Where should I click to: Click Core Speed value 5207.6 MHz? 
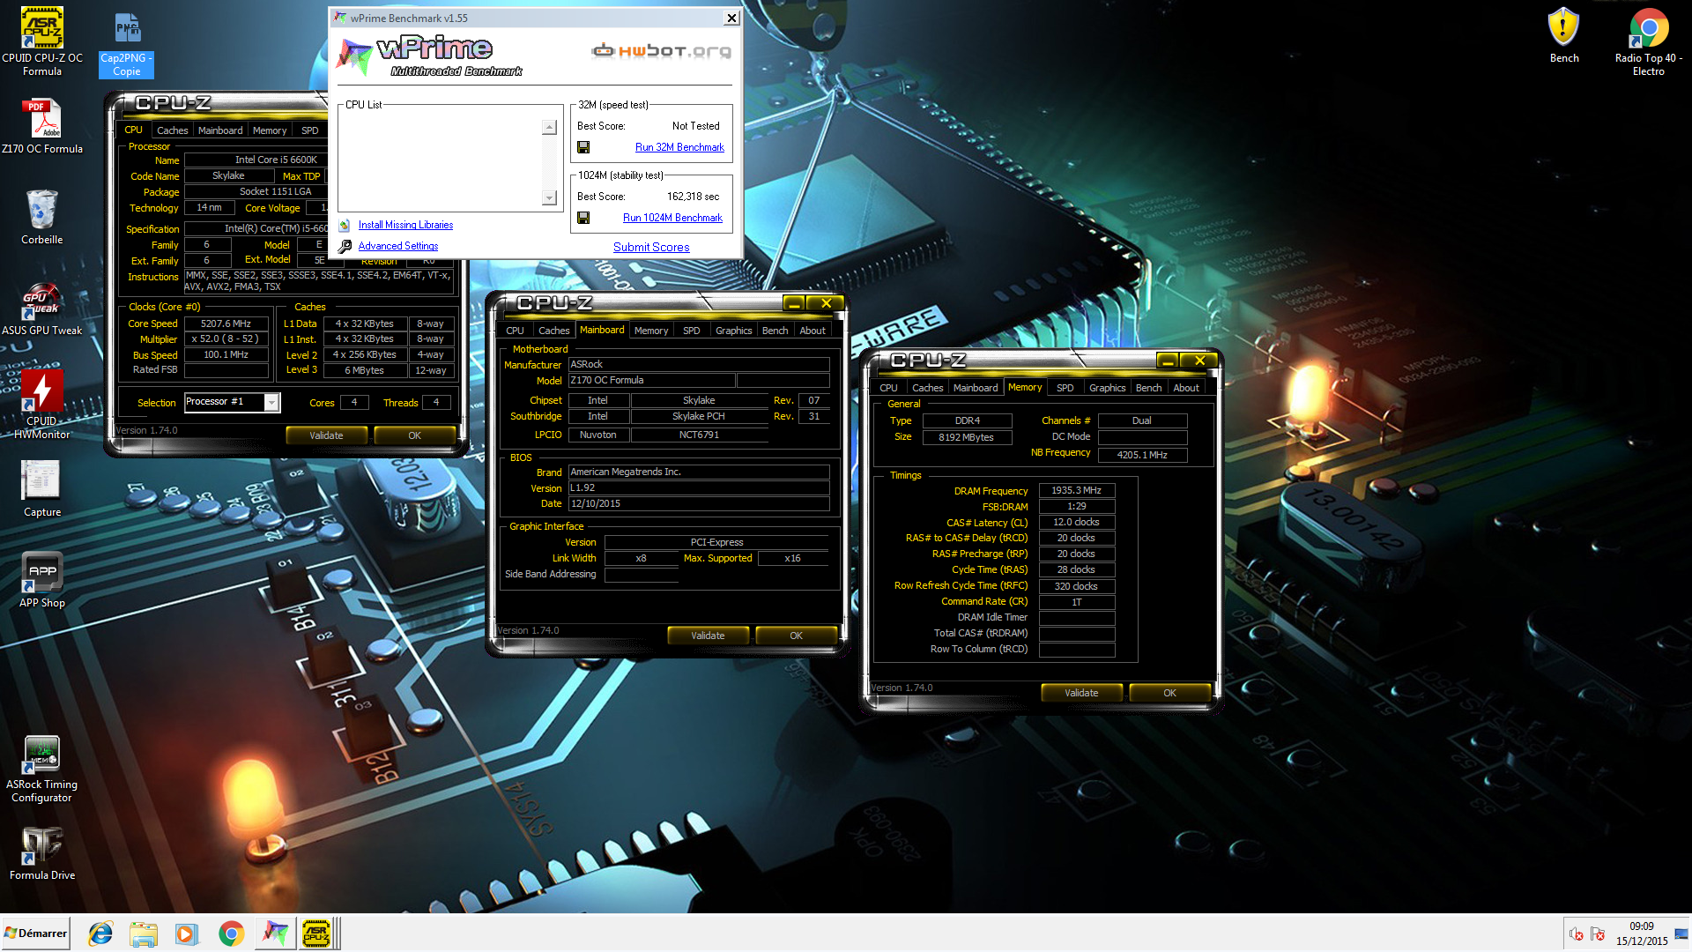coord(226,324)
